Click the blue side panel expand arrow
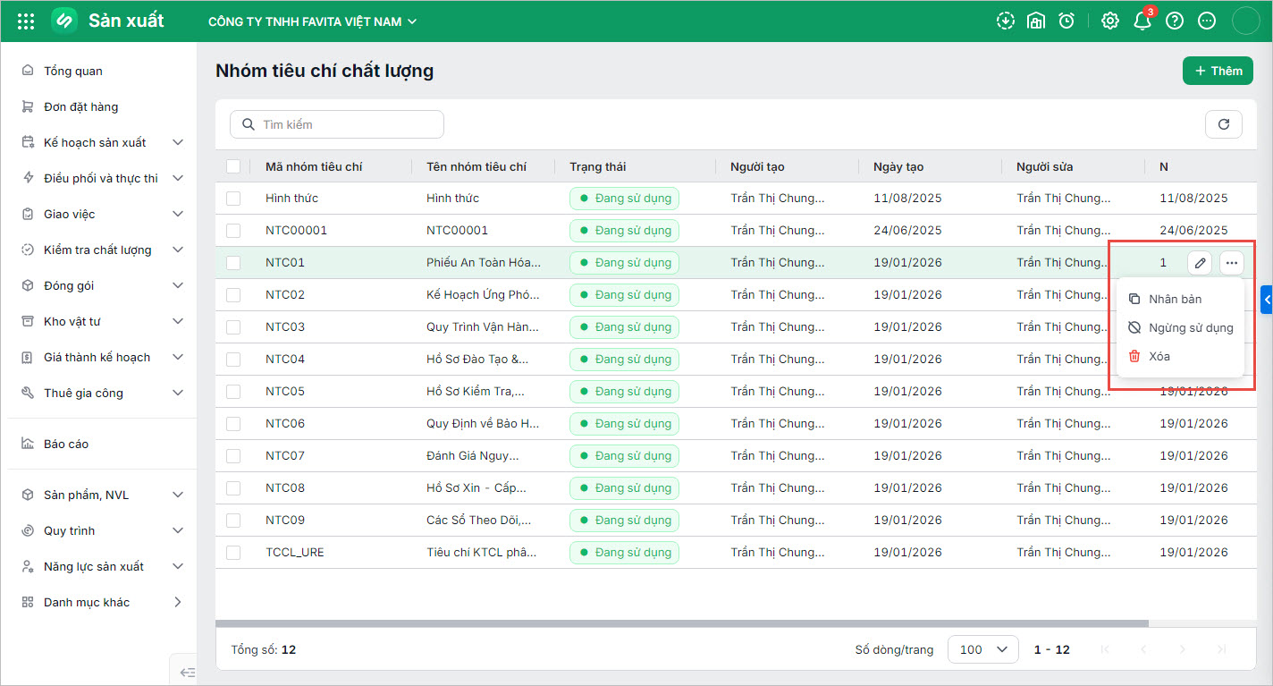Viewport: 1273px width, 686px height. pos(1267,300)
